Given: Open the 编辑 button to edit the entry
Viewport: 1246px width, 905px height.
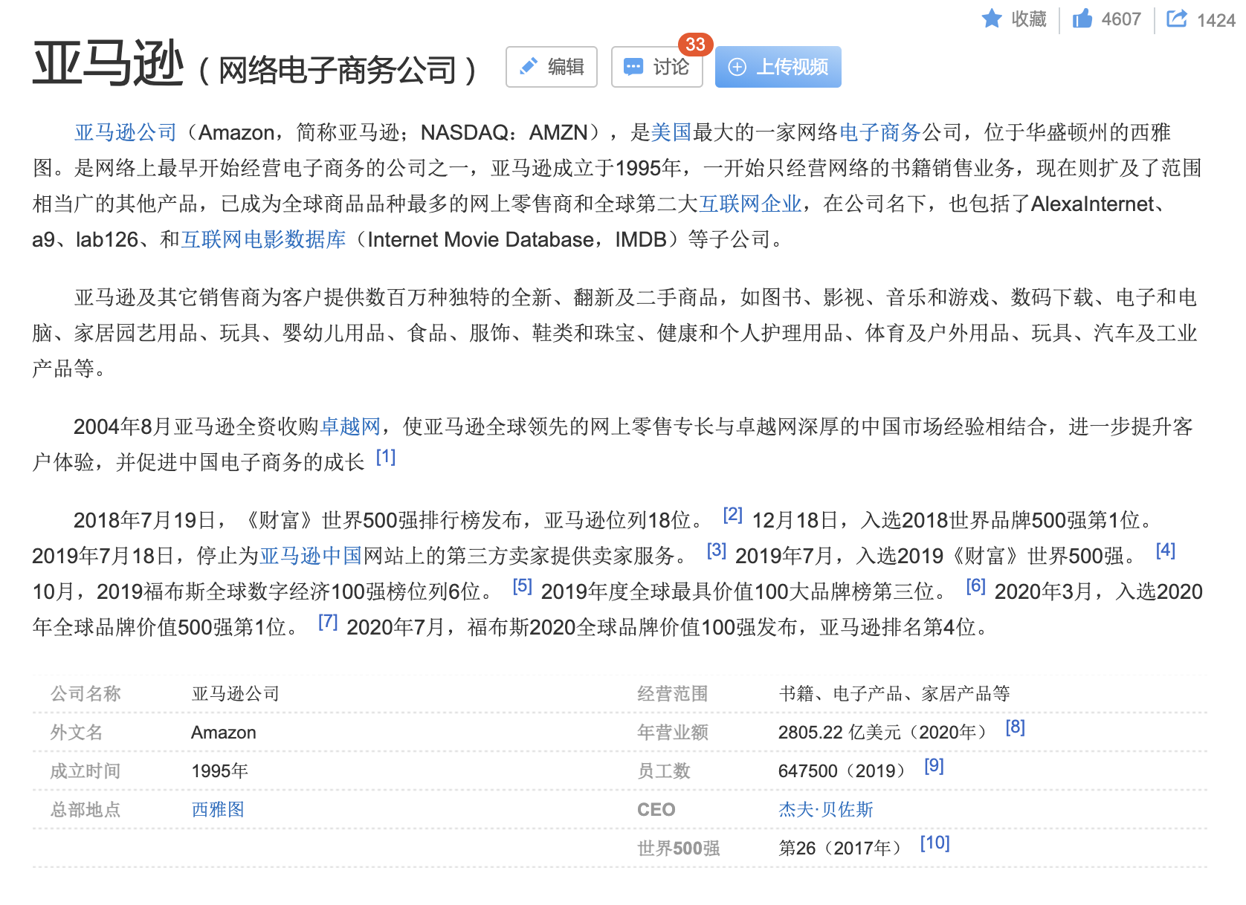Looking at the screenshot, I should 551,66.
